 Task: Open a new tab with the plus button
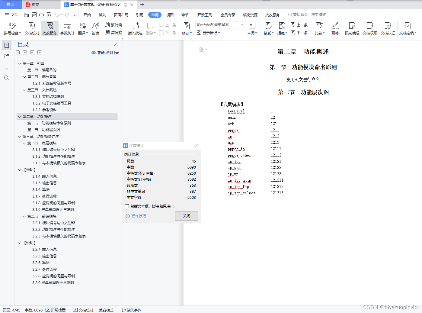[x=142, y=5]
